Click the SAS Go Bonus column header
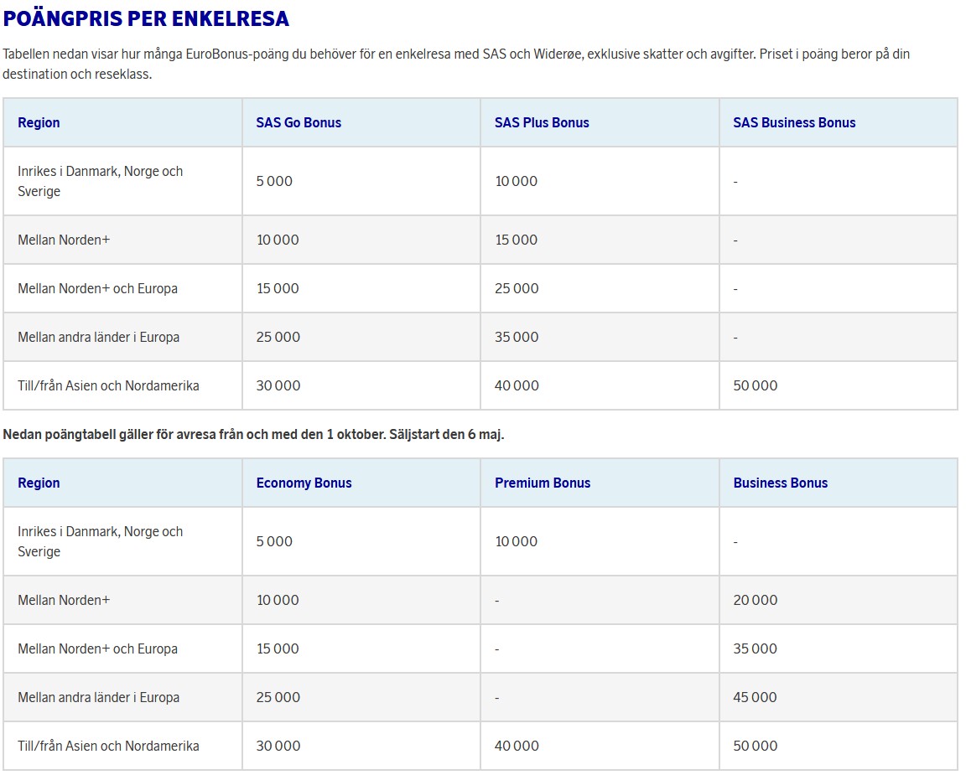This screenshot has height=775, width=971. [299, 122]
